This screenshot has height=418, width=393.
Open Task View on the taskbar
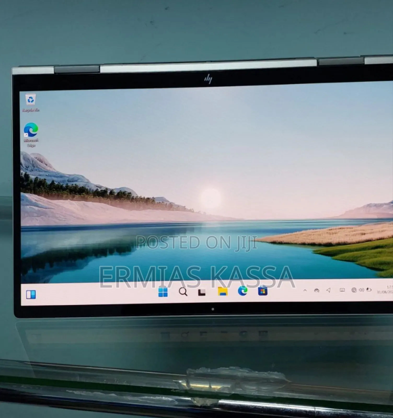pyautogui.click(x=202, y=292)
